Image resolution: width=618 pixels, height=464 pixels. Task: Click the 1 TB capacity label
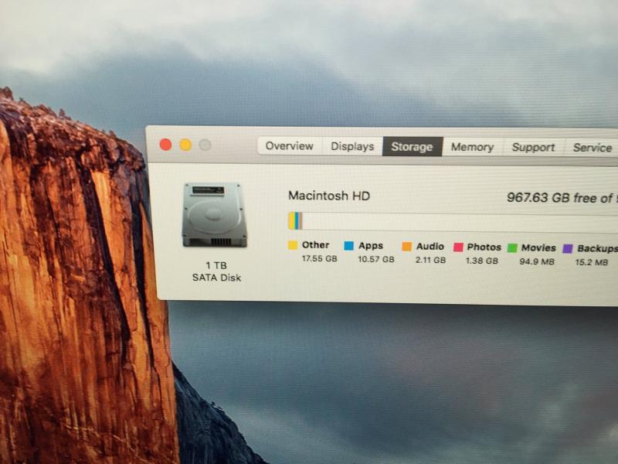point(216,265)
